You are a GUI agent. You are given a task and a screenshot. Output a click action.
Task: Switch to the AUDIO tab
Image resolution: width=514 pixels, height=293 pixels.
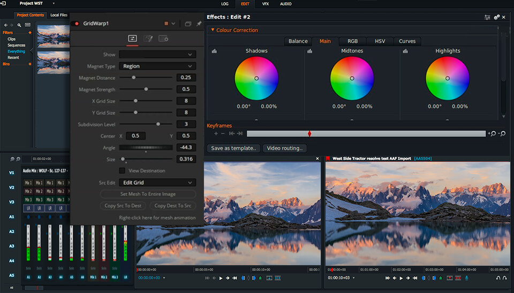[285, 4]
